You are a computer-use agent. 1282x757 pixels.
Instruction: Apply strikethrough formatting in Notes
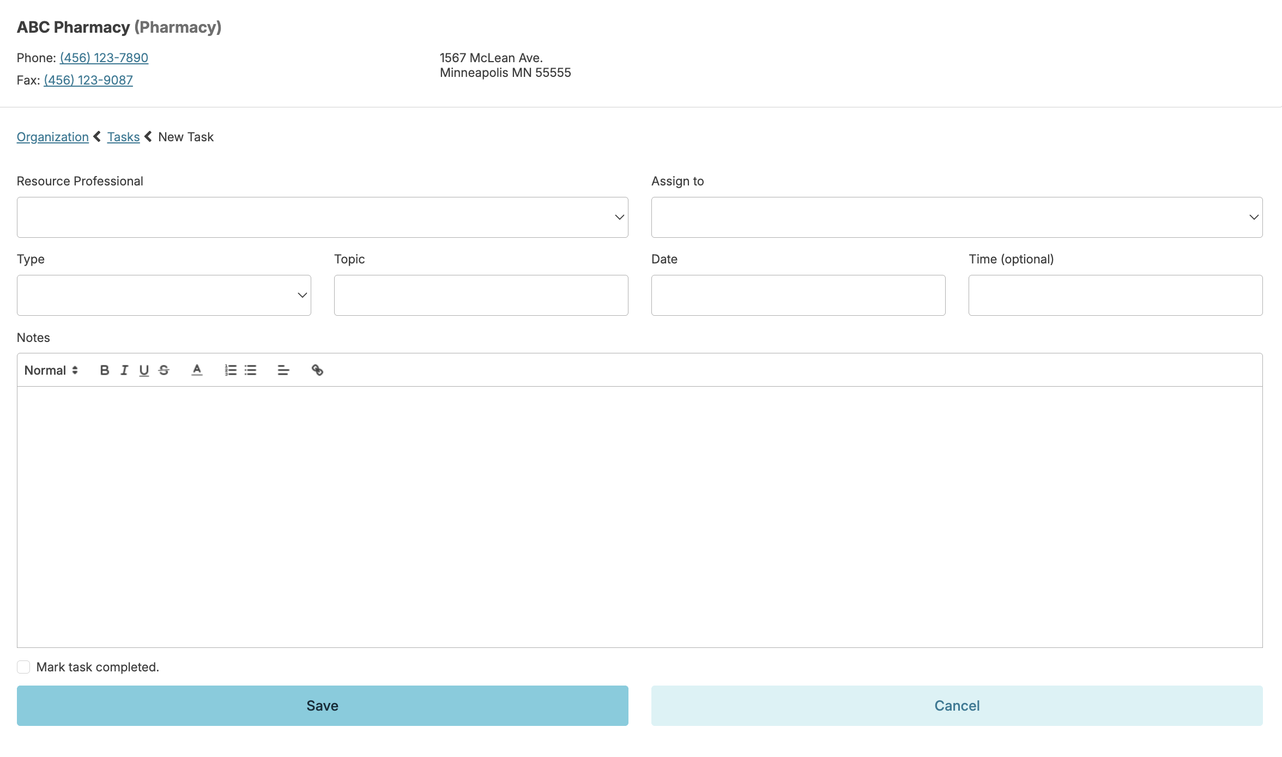[164, 370]
